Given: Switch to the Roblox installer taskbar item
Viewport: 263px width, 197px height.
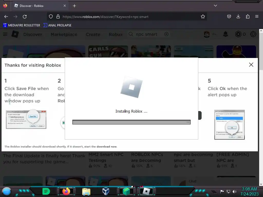Looking at the screenshot, I should click(146, 191).
